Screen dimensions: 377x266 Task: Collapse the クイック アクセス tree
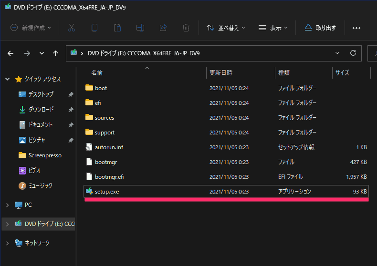tap(8, 79)
